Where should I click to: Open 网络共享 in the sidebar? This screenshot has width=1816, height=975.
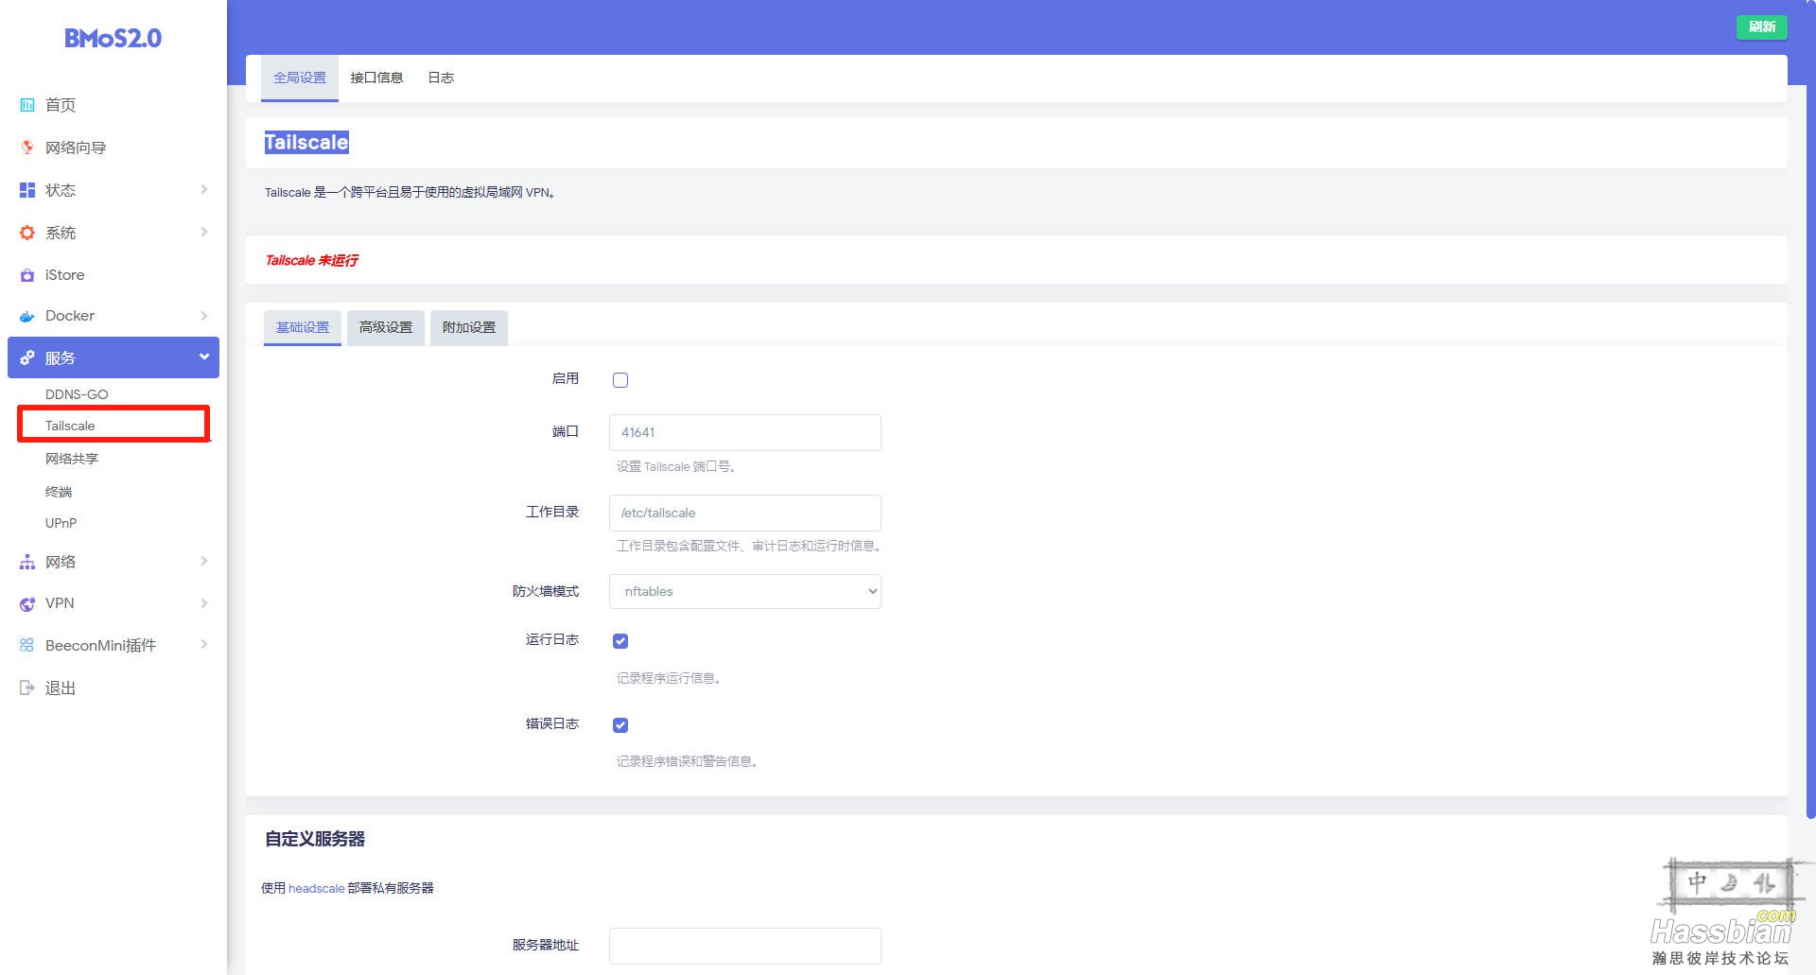click(72, 459)
